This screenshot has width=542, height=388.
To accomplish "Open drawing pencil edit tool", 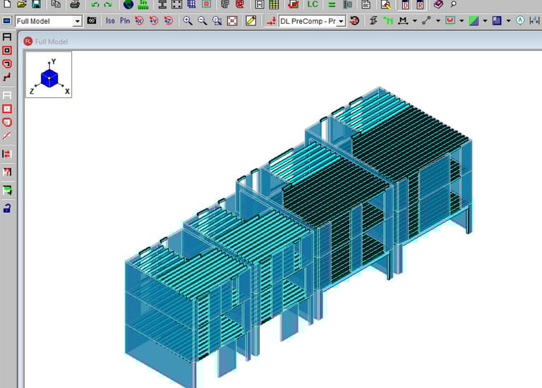I will pos(251,20).
